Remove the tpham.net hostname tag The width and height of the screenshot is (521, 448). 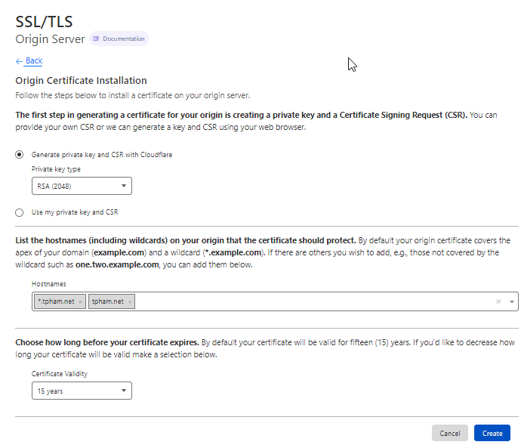[130, 301]
